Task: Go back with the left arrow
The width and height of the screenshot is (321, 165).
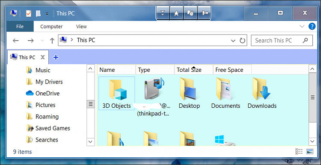Action: point(16,41)
